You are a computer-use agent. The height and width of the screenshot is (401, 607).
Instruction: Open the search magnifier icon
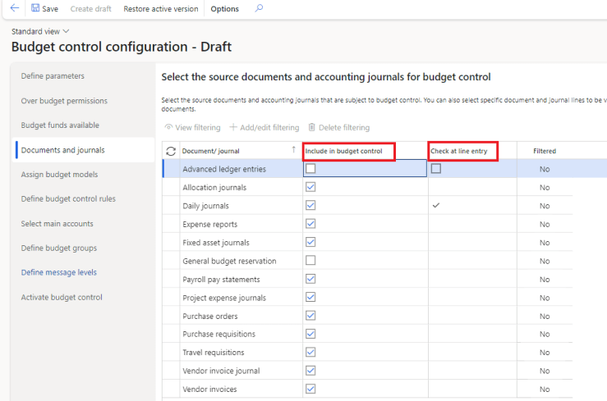[260, 9]
